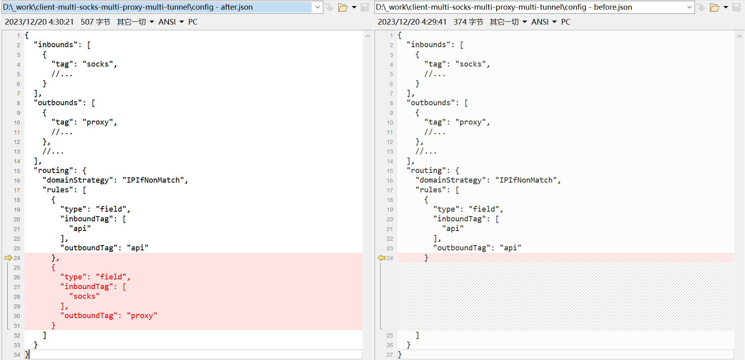Click the yellow copy-to-left arrow at line 24

coord(381,258)
